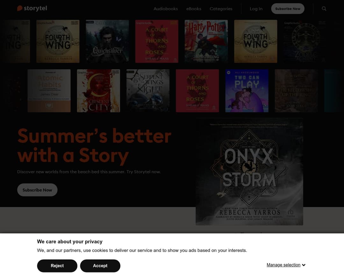Select the Onyx Storm featured cover
The height and width of the screenshot is (275, 344).
tap(249, 172)
